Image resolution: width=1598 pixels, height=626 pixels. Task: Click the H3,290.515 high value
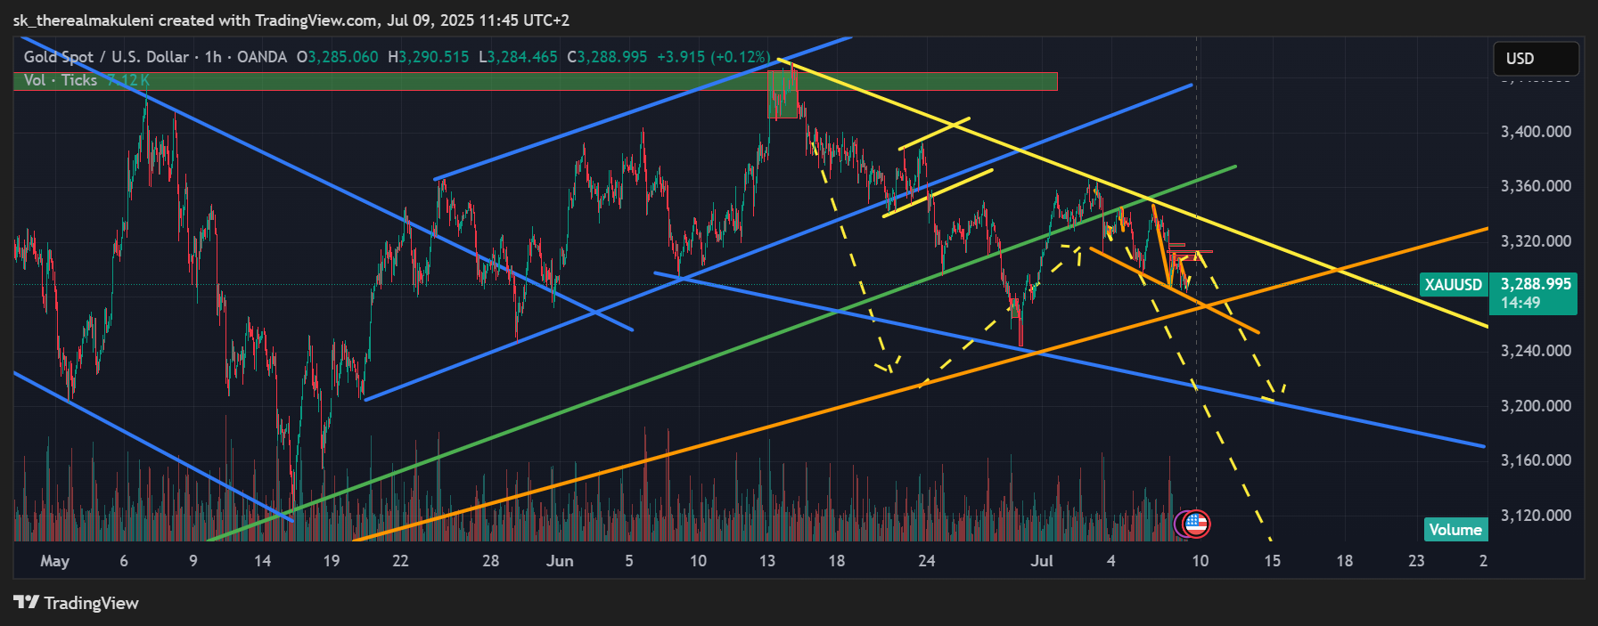pyautogui.click(x=428, y=57)
